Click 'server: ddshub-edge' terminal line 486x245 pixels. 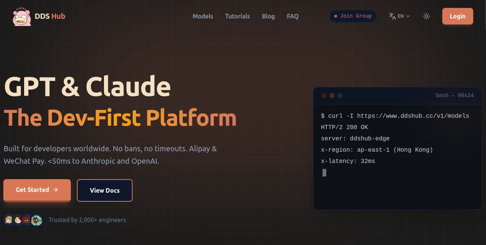coord(355,138)
